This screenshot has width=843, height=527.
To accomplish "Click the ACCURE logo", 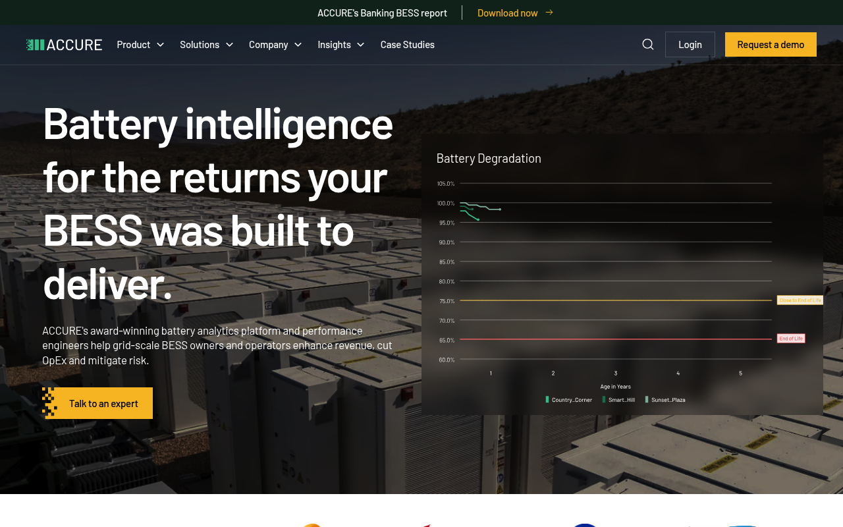I will pos(64,45).
